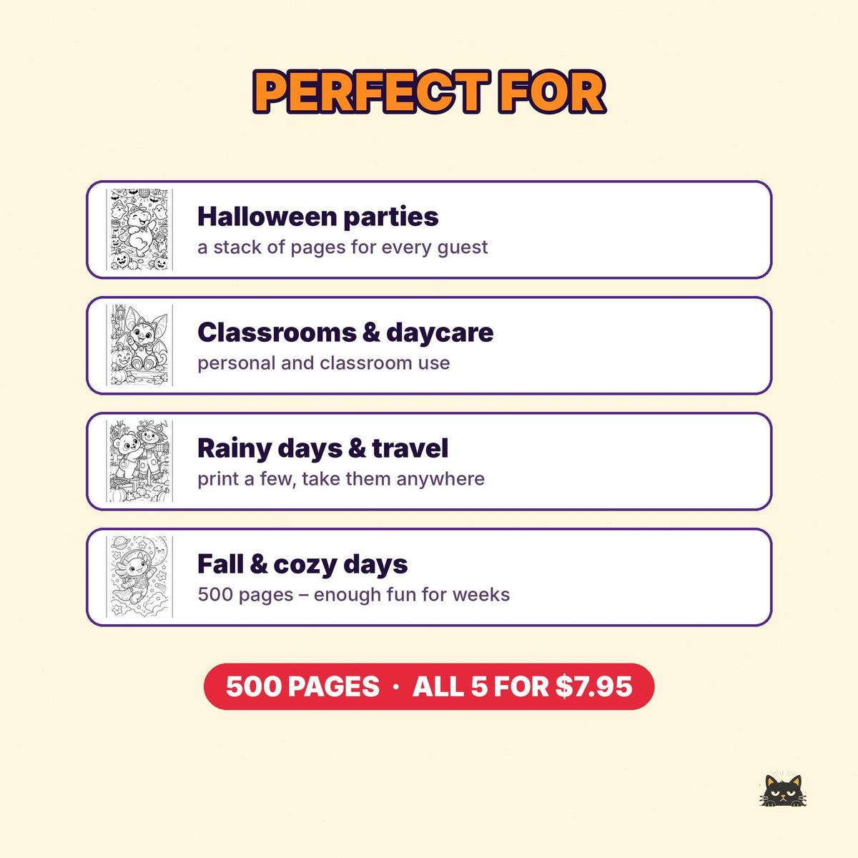
Task: Click the Halloween parties title text
Action: click(318, 216)
